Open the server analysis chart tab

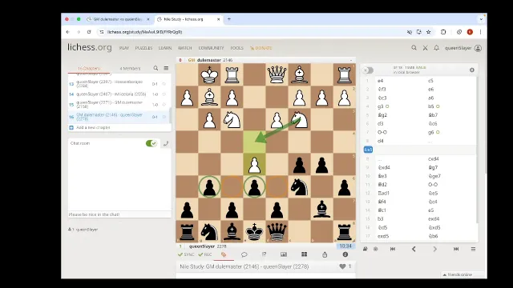[x=284, y=254]
